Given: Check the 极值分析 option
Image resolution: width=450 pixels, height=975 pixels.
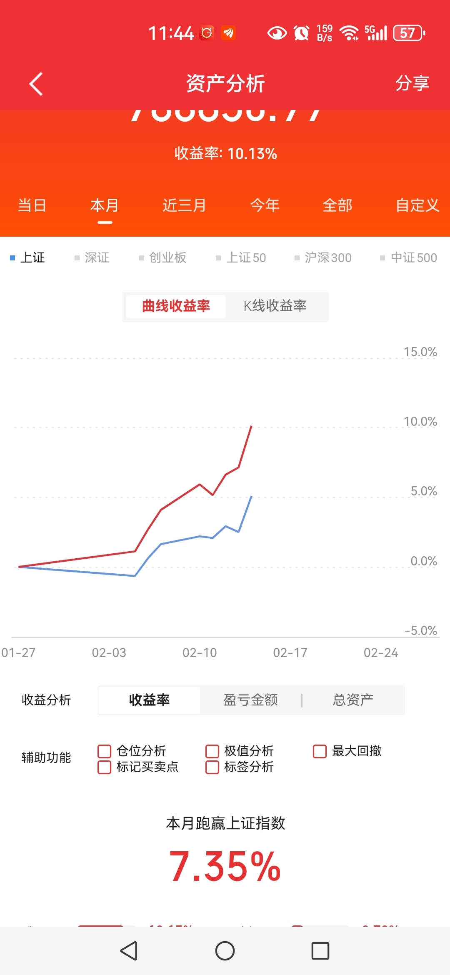Looking at the screenshot, I should click(x=212, y=751).
